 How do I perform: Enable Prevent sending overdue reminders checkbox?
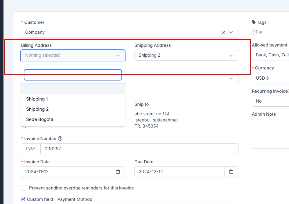[24, 188]
